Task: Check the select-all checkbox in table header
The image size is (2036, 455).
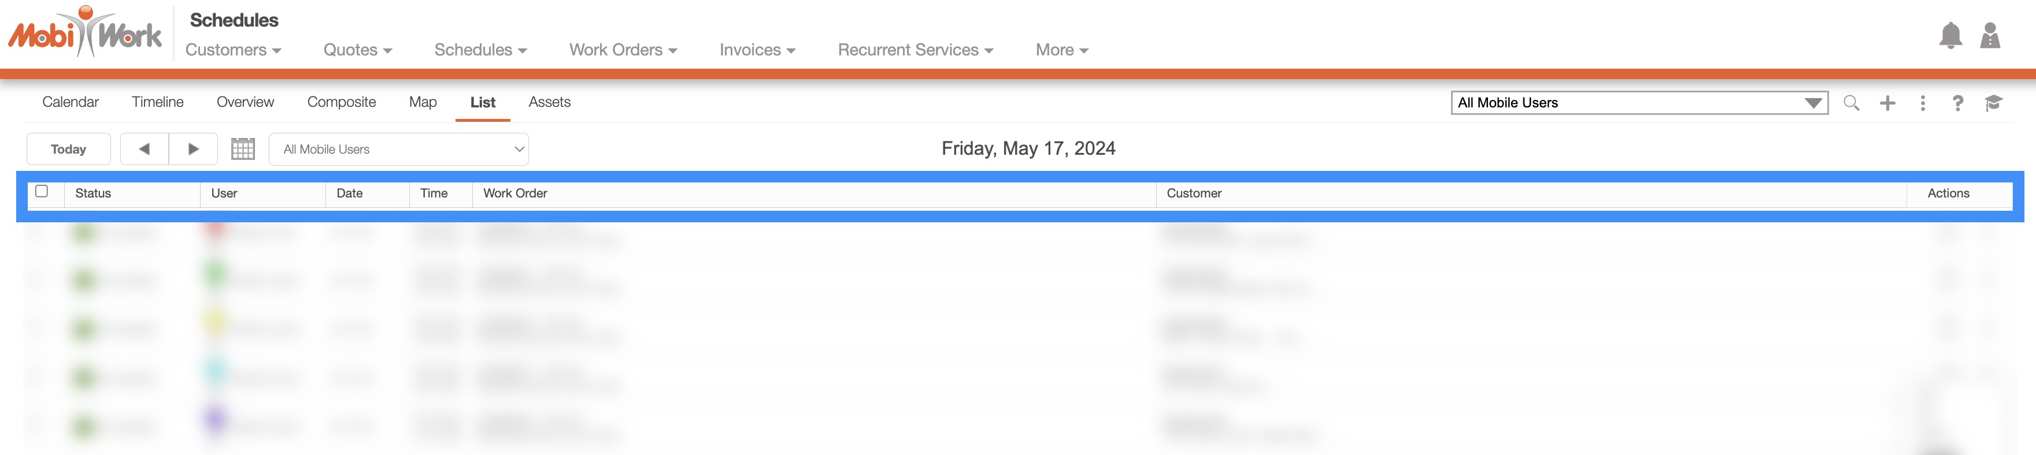Action: click(42, 191)
